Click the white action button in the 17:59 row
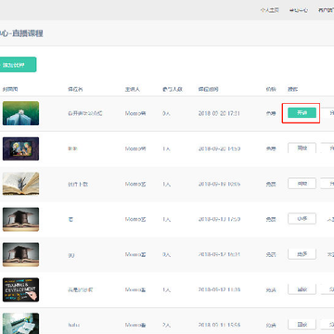 (x=302, y=219)
